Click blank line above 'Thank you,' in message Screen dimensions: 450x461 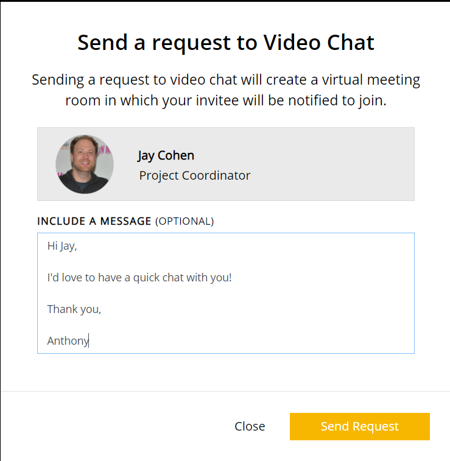[226, 294]
